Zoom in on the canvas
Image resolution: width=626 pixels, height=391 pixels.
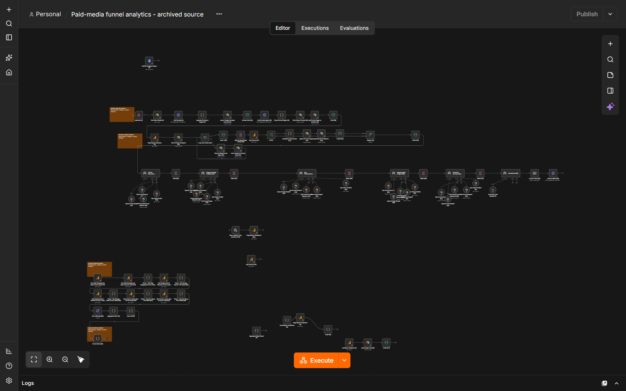tap(50, 359)
